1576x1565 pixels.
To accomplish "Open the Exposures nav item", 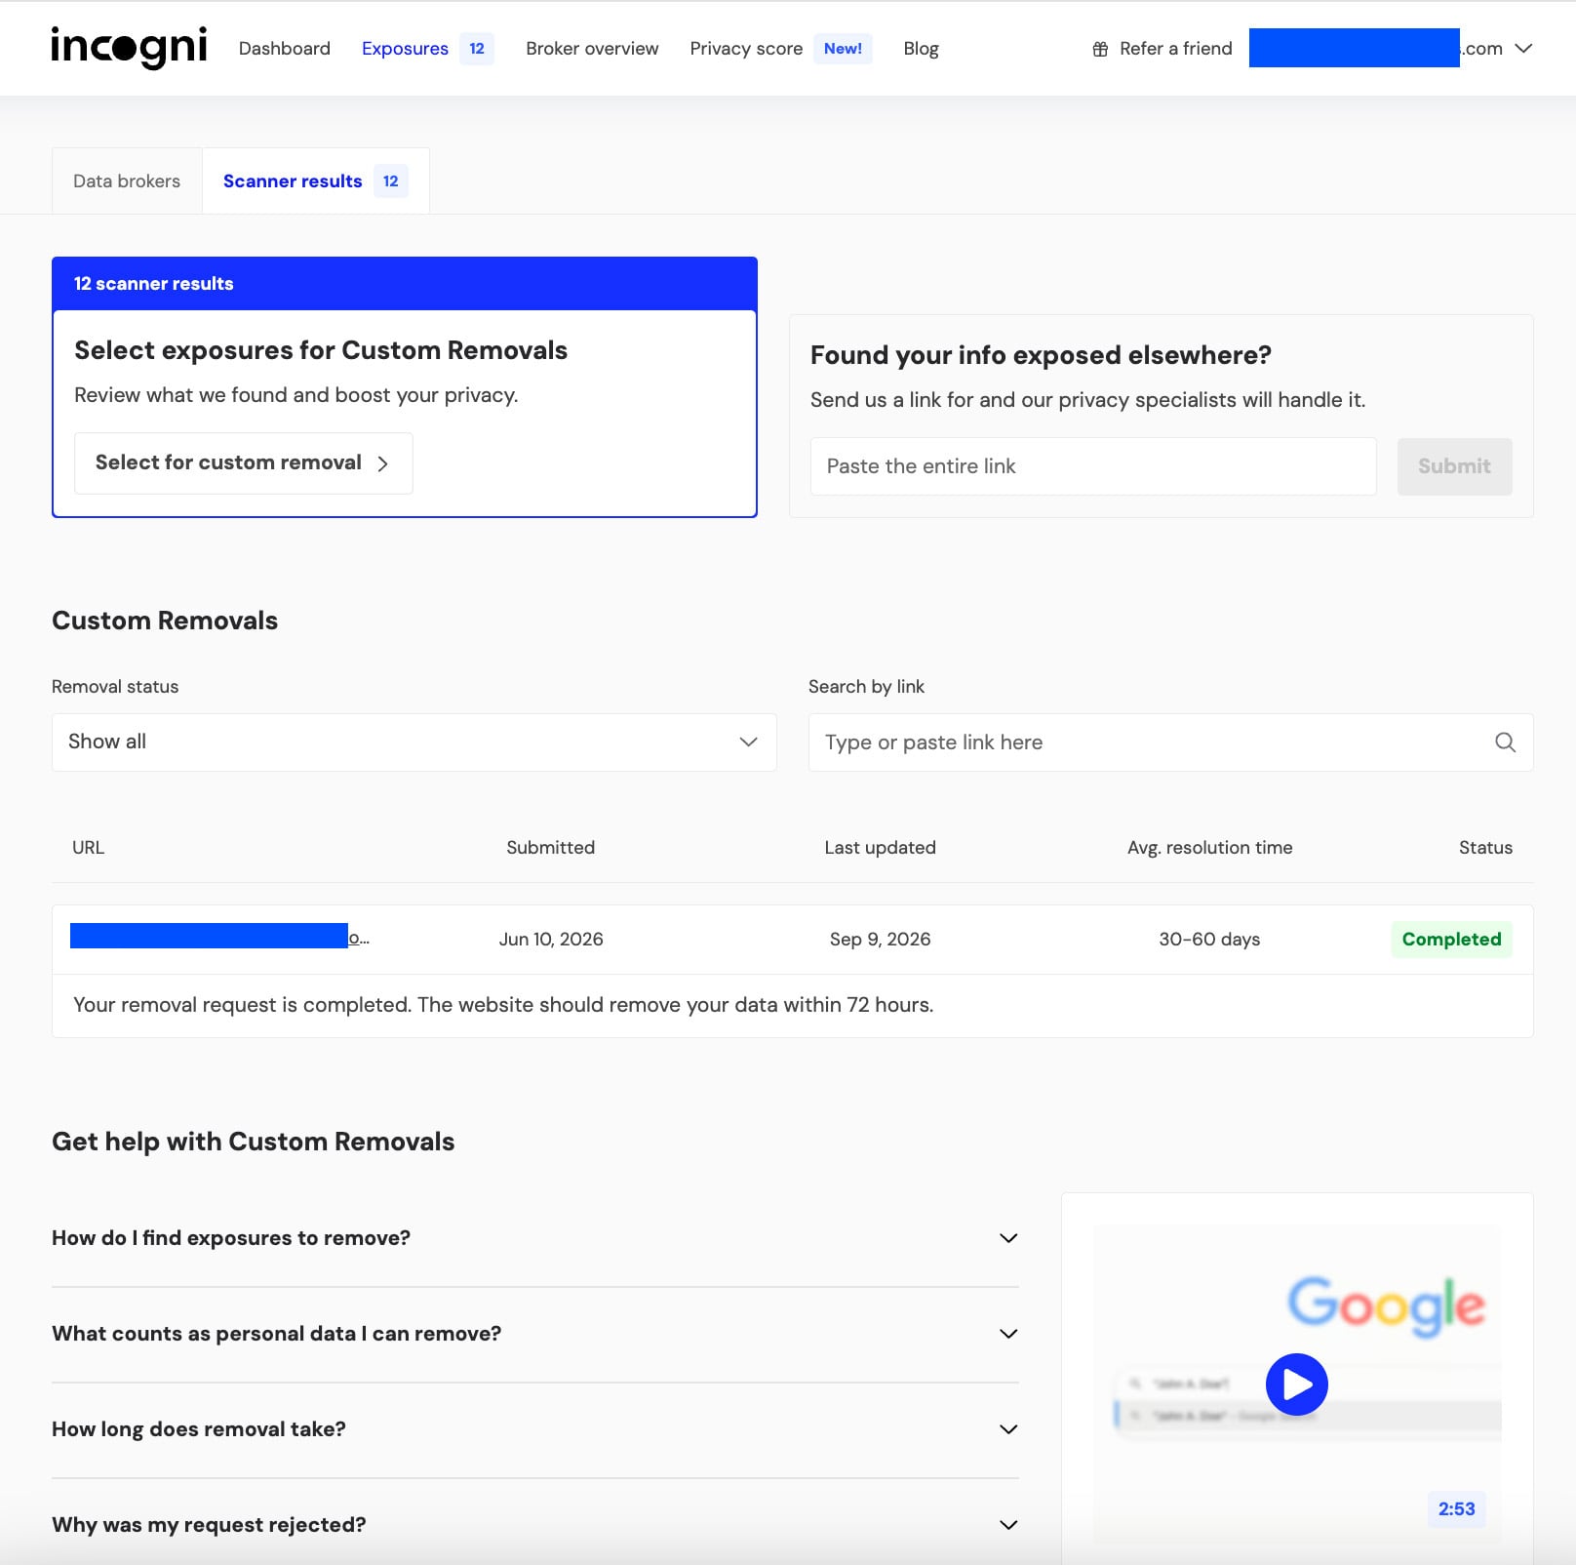I will pos(405,49).
